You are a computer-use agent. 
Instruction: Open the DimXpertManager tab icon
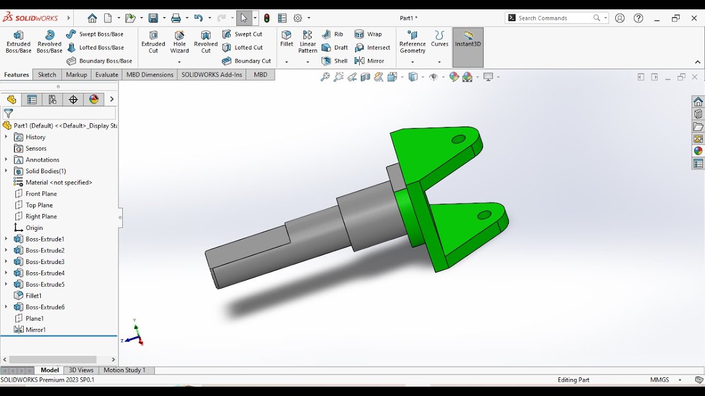click(x=73, y=100)
